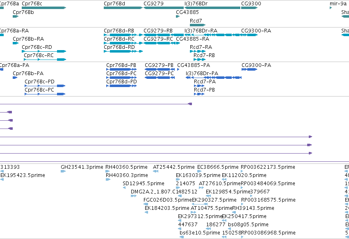The height and width of the screenshot is (239, 349).
Task: Click the Rcd7 gene name
Action: [196, 21]
